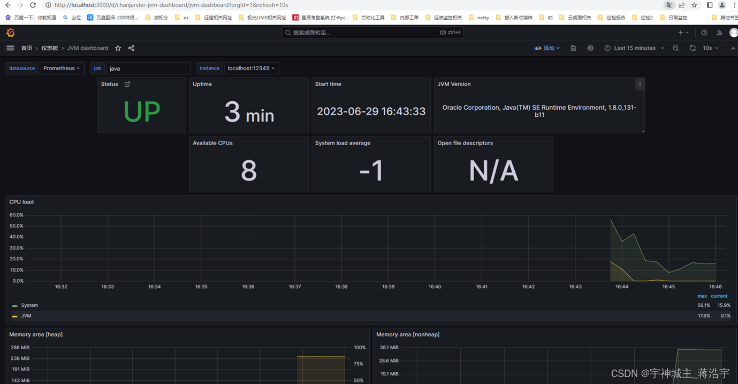Click the save dashboard icon

(x=573, y=48)
